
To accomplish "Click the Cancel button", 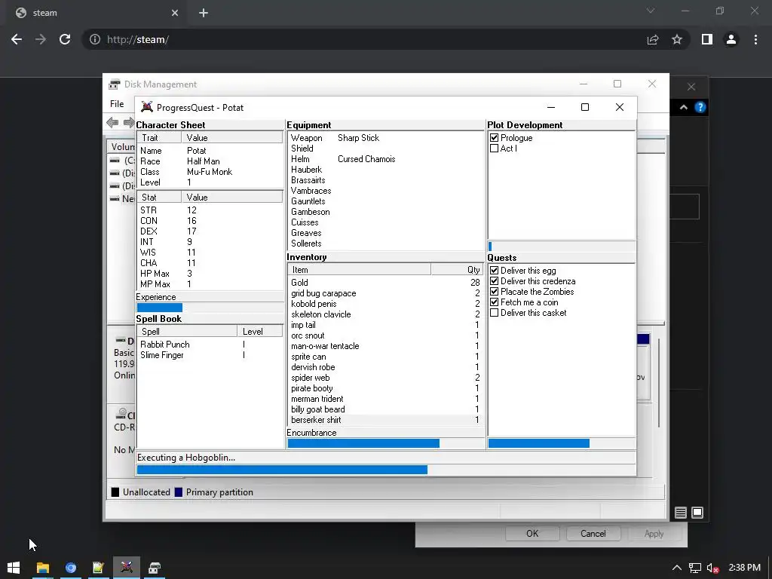I will tap(593, 534).
